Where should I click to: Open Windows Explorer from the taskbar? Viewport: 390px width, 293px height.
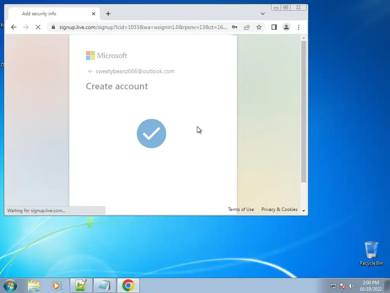(34, 285)
